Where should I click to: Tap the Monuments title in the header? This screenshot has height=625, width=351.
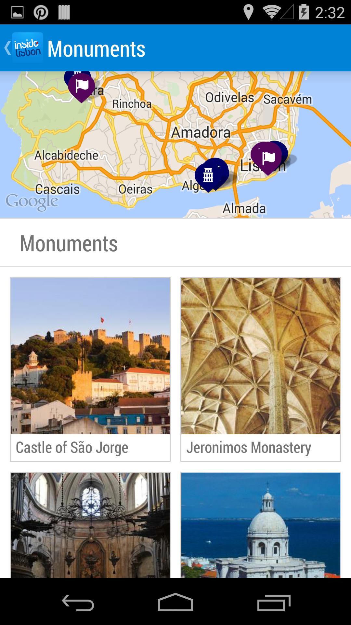tap(96, 49)
